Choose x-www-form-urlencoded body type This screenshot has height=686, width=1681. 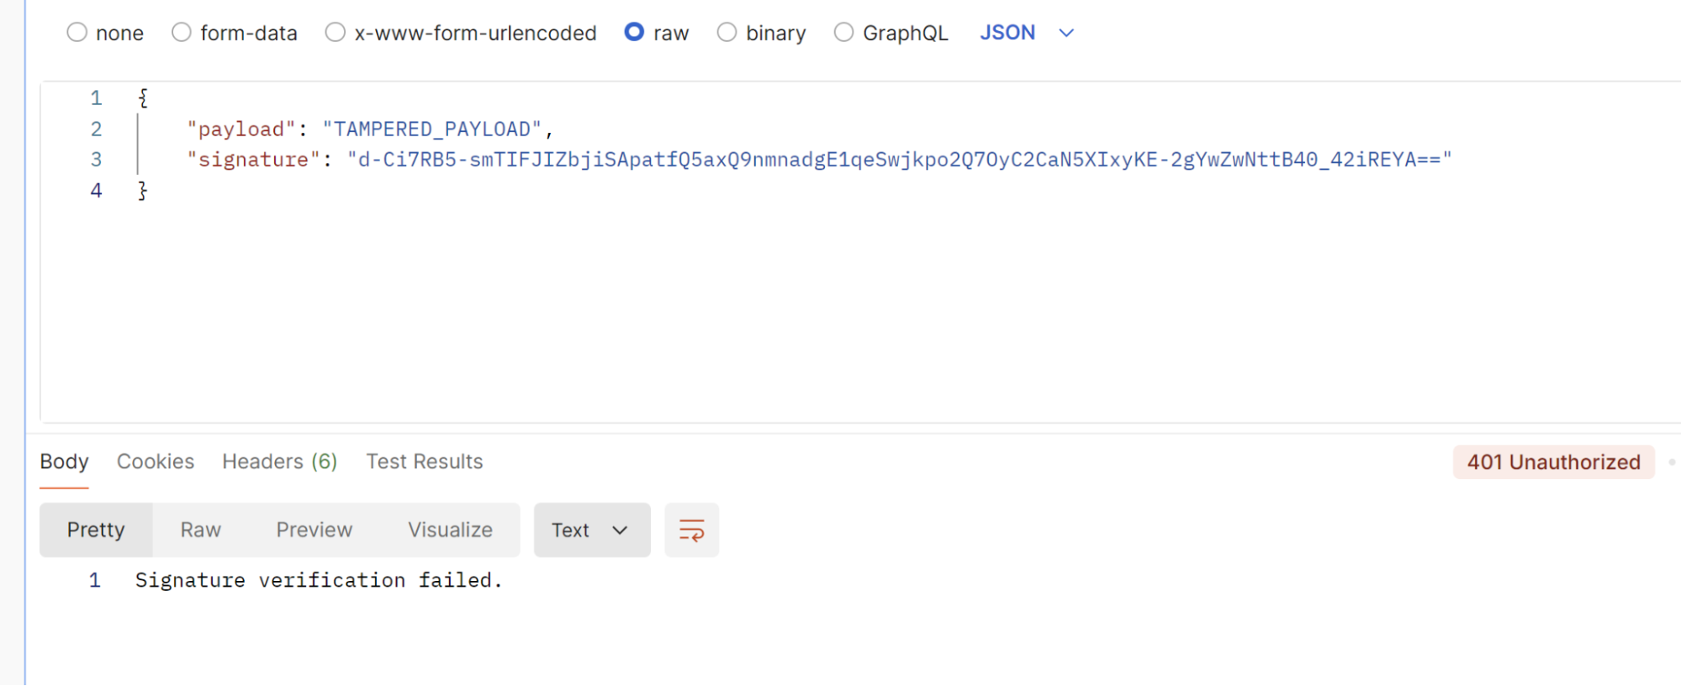coord(335,33)
